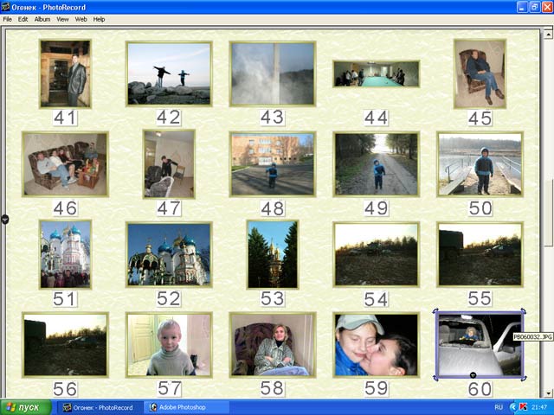Expand the left side panel handle
The width and height of the screenshot is (554, 415).
(x=4, y=220)
